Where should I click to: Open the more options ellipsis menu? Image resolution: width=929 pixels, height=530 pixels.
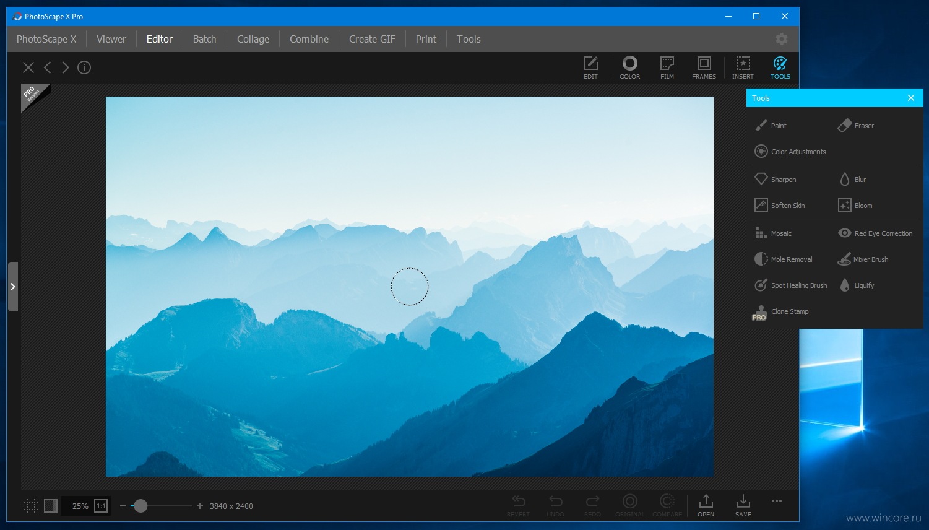point(777,501)
